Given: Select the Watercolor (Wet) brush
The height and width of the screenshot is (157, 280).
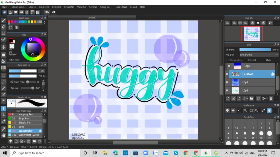Looking at the screenshot, I should (x=25, y=135).
